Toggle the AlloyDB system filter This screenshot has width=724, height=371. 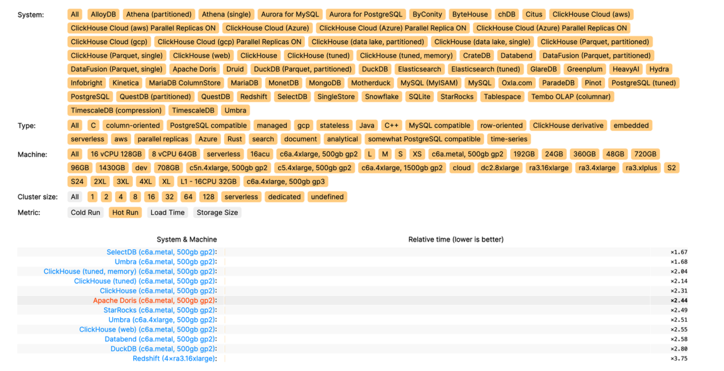pos(103,14)
